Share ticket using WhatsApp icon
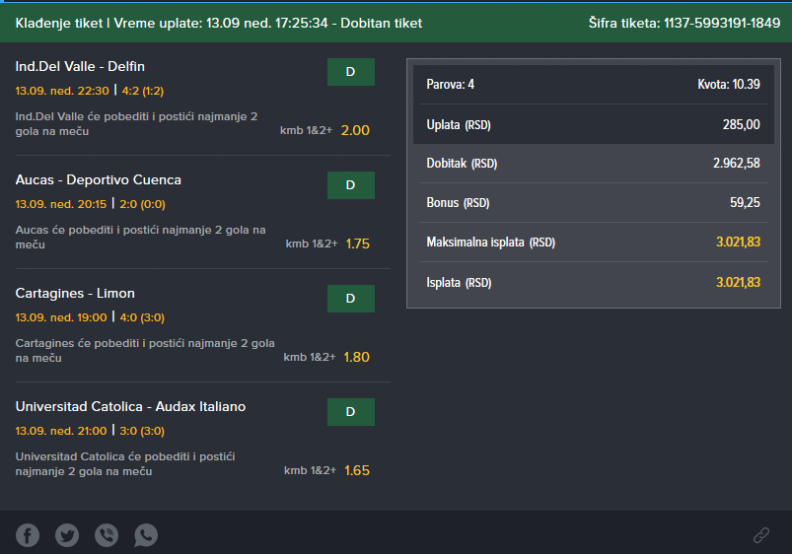Screen dimensions: 792x554 coord(146,535)
